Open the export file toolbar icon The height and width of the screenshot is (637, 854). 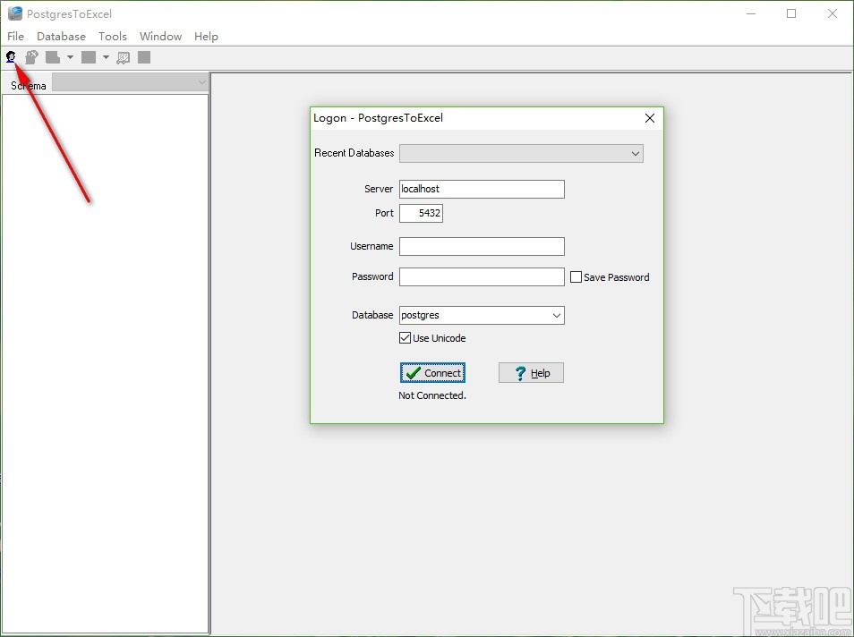tap(55, 57)
